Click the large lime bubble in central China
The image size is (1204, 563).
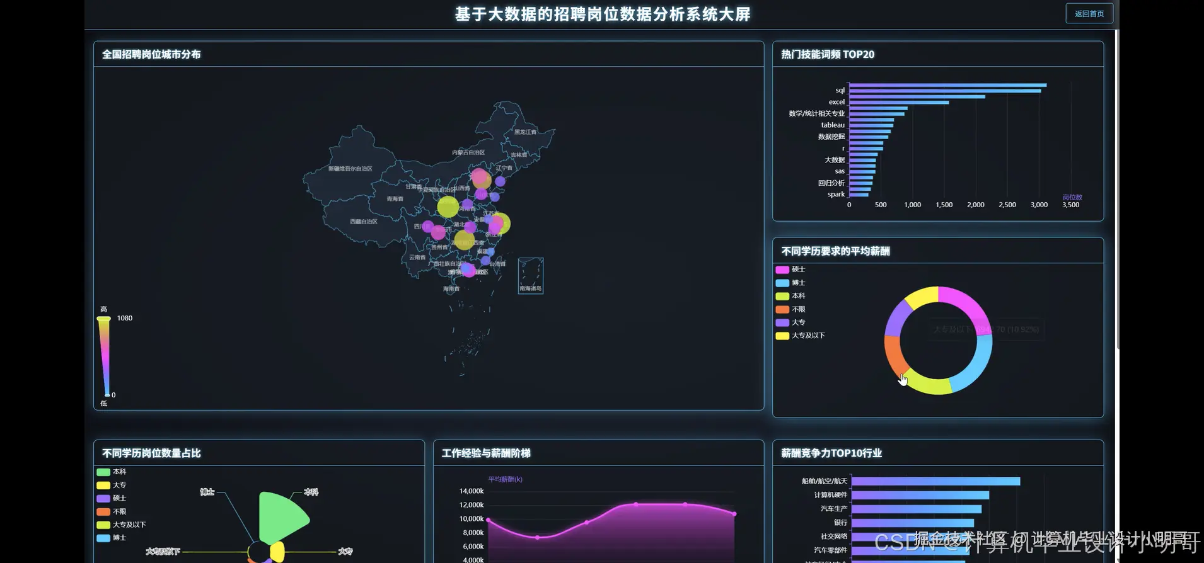pos(448,207)
